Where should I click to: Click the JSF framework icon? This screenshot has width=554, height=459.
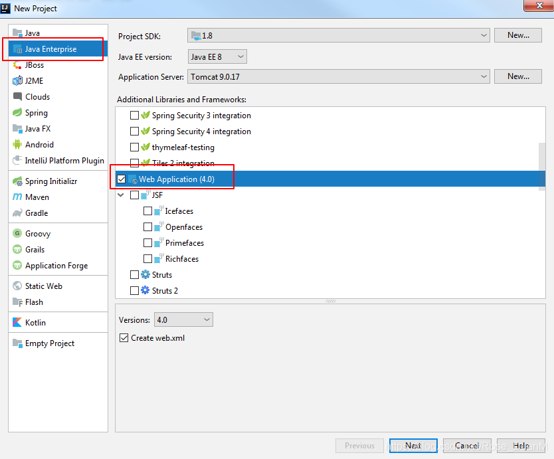pyautogui.click(x=145, y=195)
